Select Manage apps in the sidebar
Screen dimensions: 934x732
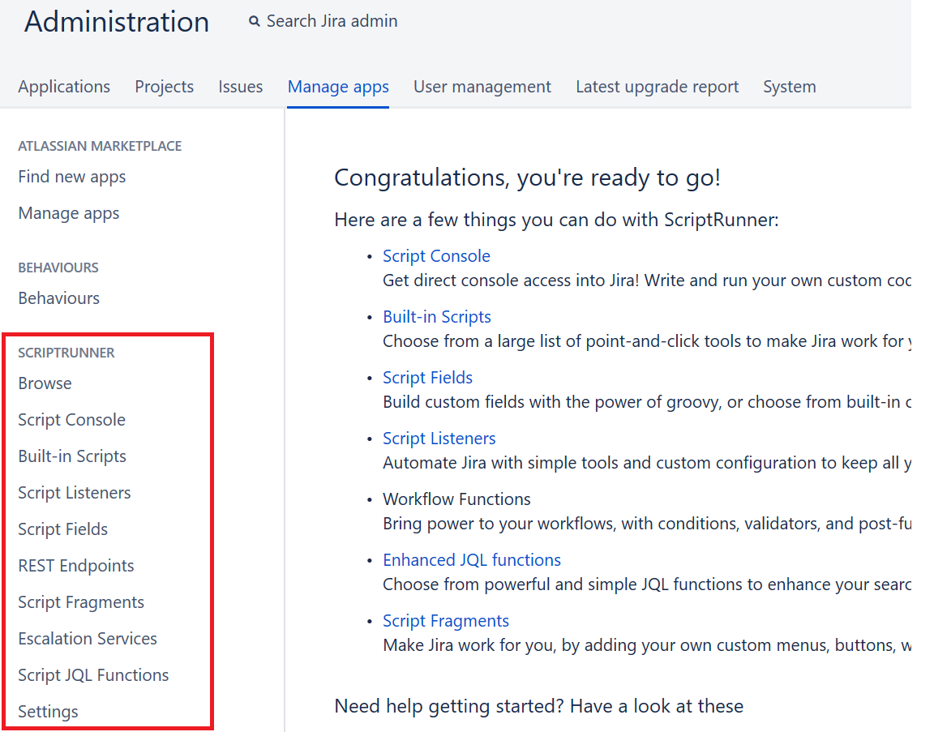pos(68,213)
